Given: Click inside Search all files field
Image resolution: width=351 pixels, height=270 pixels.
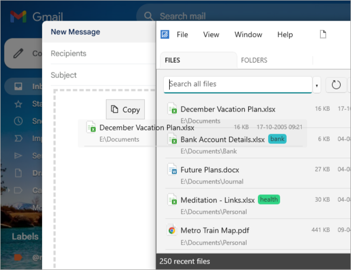Looking at the screenshot, I should (238, 84).
